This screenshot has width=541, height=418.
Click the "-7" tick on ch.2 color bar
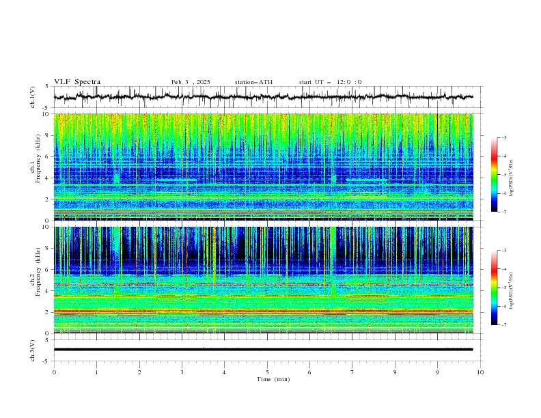[503, 325]
